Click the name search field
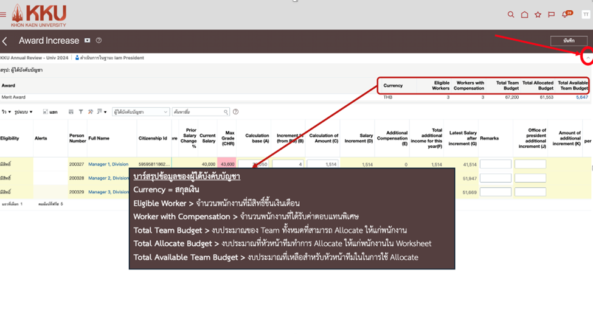This screenshot has height=334, width=593. (x=197, y=112)
